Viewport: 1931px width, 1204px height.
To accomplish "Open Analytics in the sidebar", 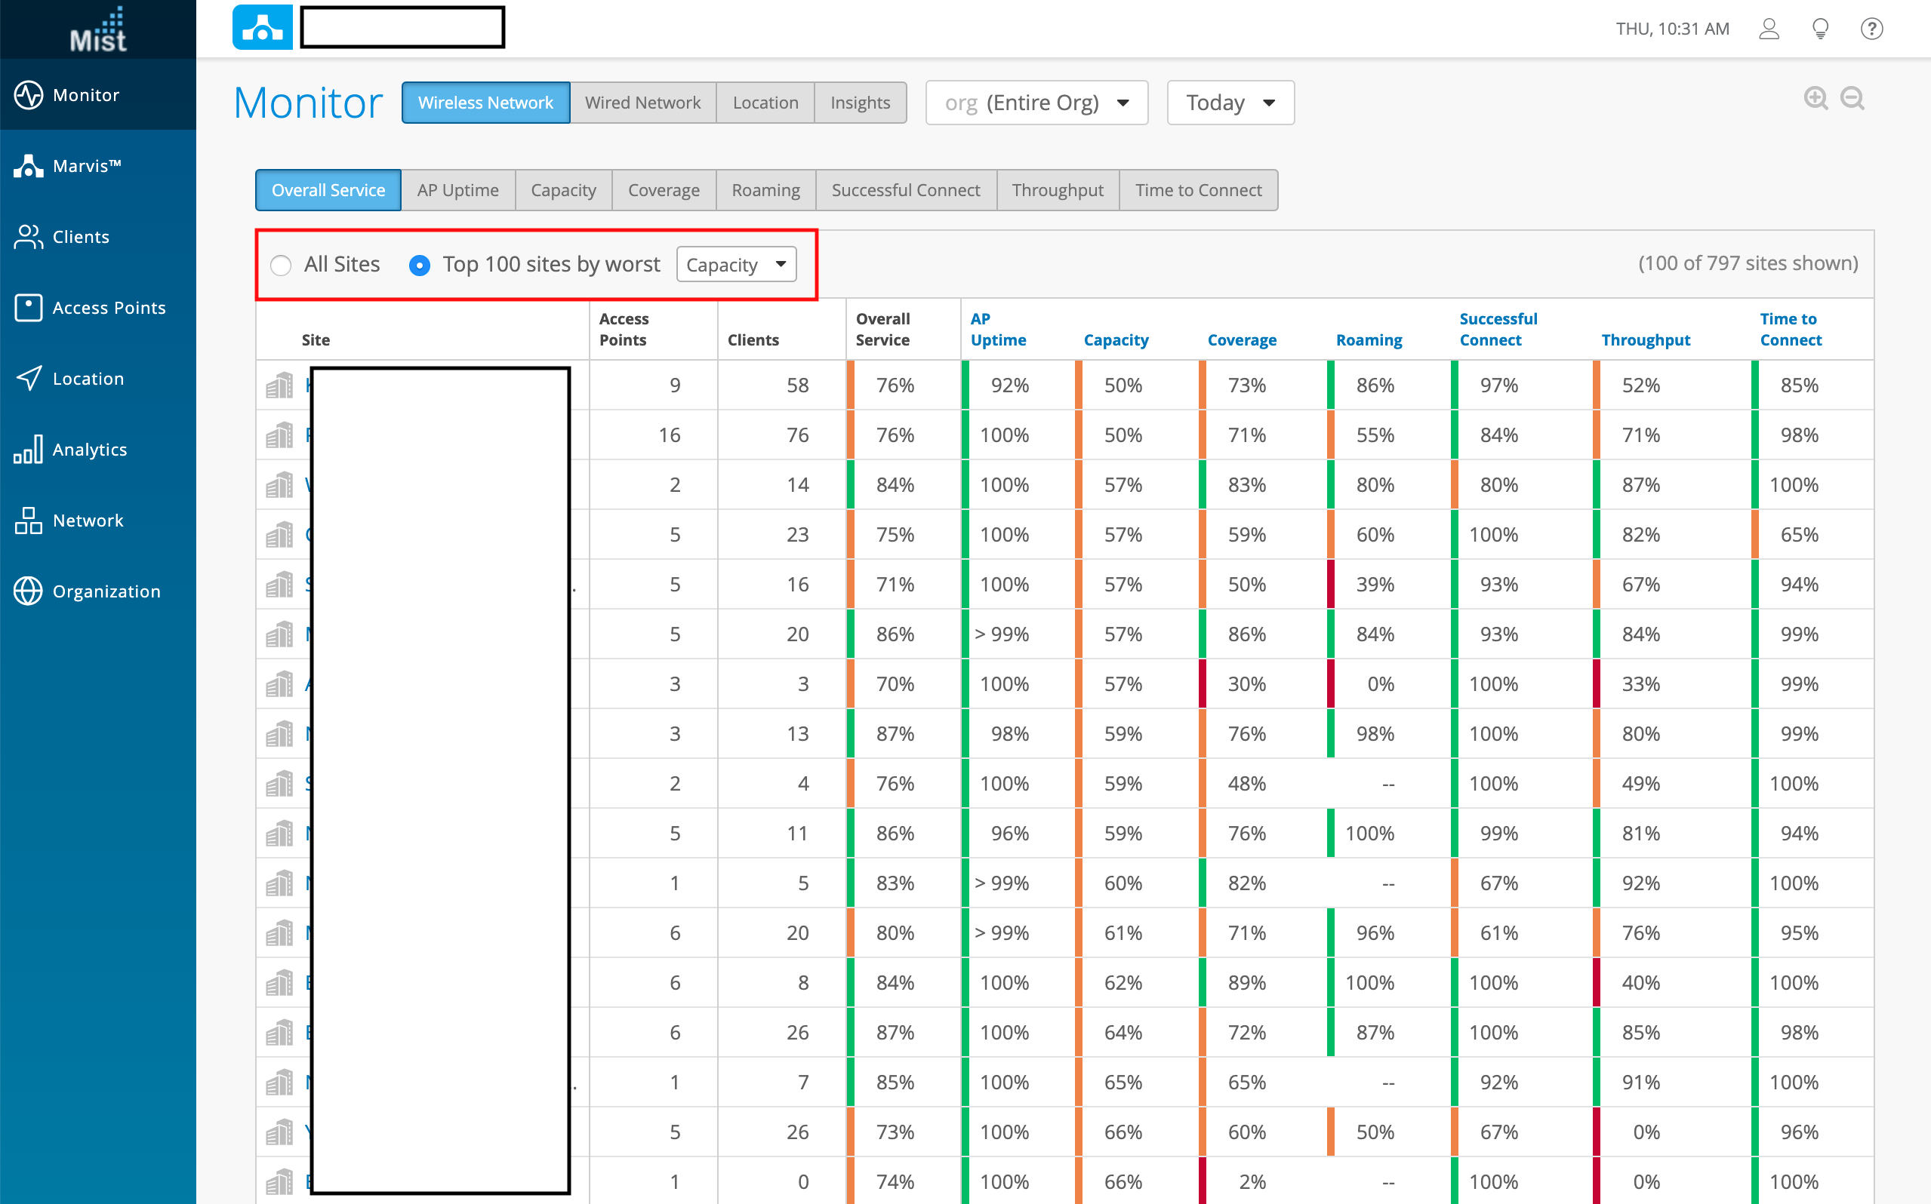I will [89, 449].
